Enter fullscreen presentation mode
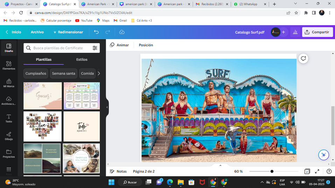This screenshot has height=188, width=335. (x=317, y=171)
